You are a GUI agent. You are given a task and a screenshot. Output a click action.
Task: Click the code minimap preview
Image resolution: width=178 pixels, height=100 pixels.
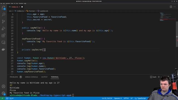167,17
